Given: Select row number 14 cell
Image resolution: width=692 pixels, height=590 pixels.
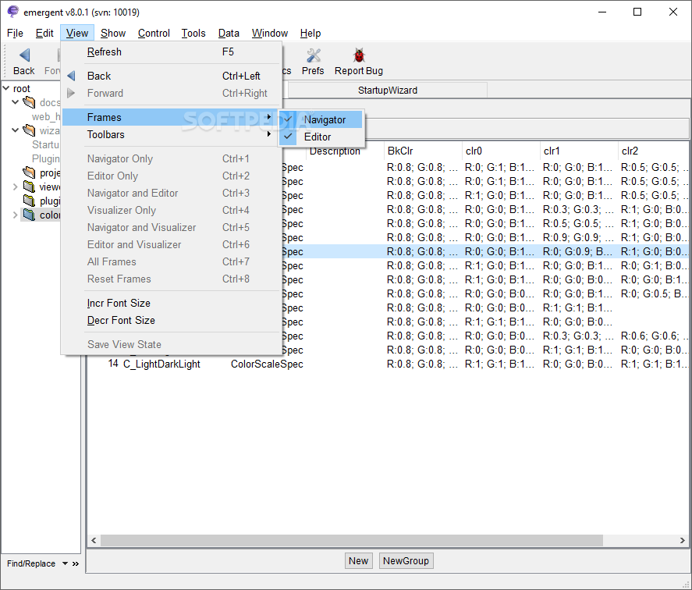Looking at the screenshot, I should [x=113, y=364].
